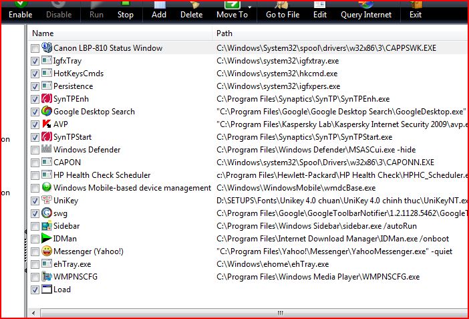
Task: Enable the Sidebar startup checkbox
Action: tap(35, 226)
